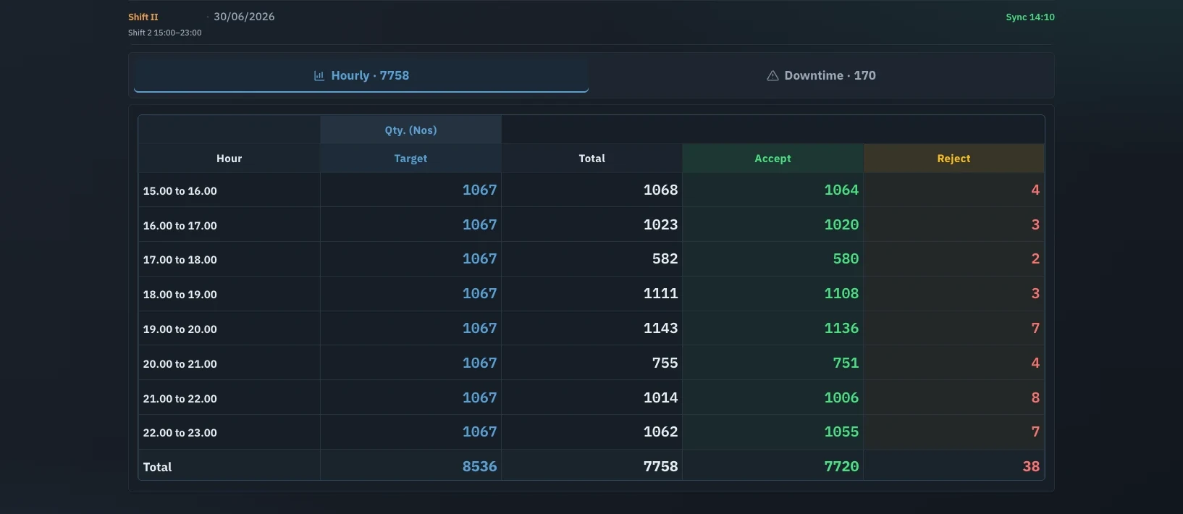Click the Target column header
The width and height of the screenshot is (1183, 514).
pos(411,159)
